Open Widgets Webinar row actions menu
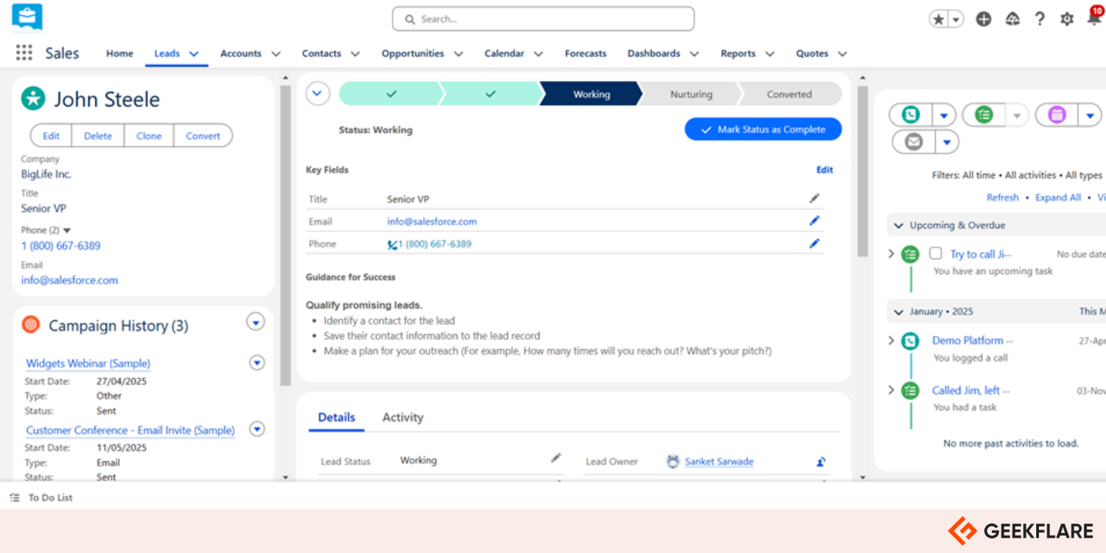The height and width of the screenshot is (553, 1106). 257,362
